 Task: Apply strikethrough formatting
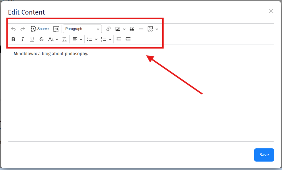pos(41,39)
